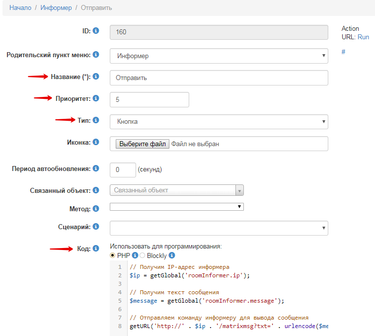Open the Метод dropdown
Screen dimensions: 375x336
point(177,207)
